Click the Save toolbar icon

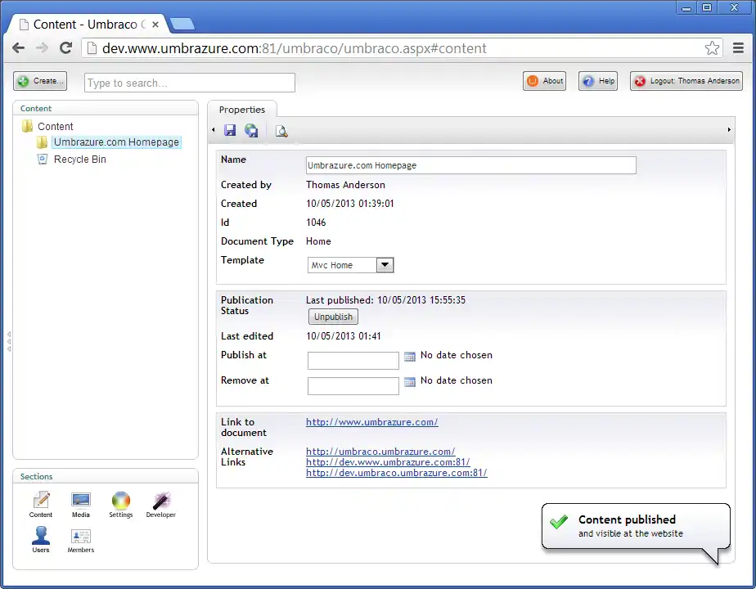click(x=230, y=130)
